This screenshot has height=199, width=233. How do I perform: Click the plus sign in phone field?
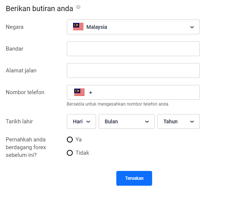click(90, 93)
